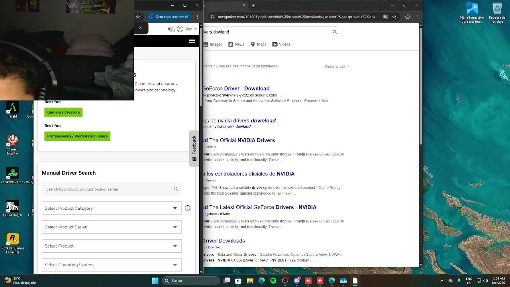Image resolution: width=510 pixels, height=287 pixels.
Task: Bookmark the NVIDIA page with the star
Action: (x=138, y=17)
